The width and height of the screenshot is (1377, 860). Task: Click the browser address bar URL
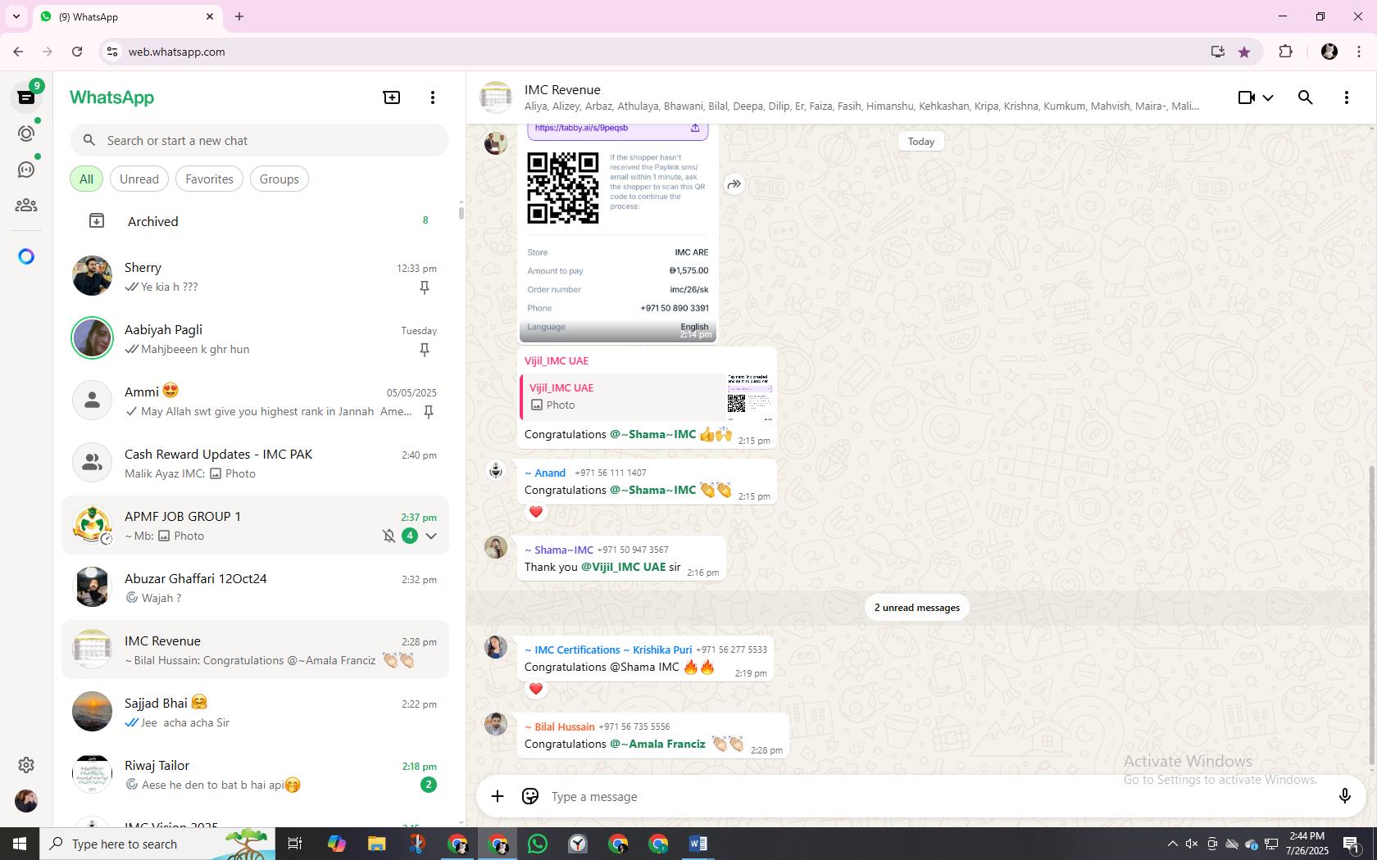(x=176, y=52)
